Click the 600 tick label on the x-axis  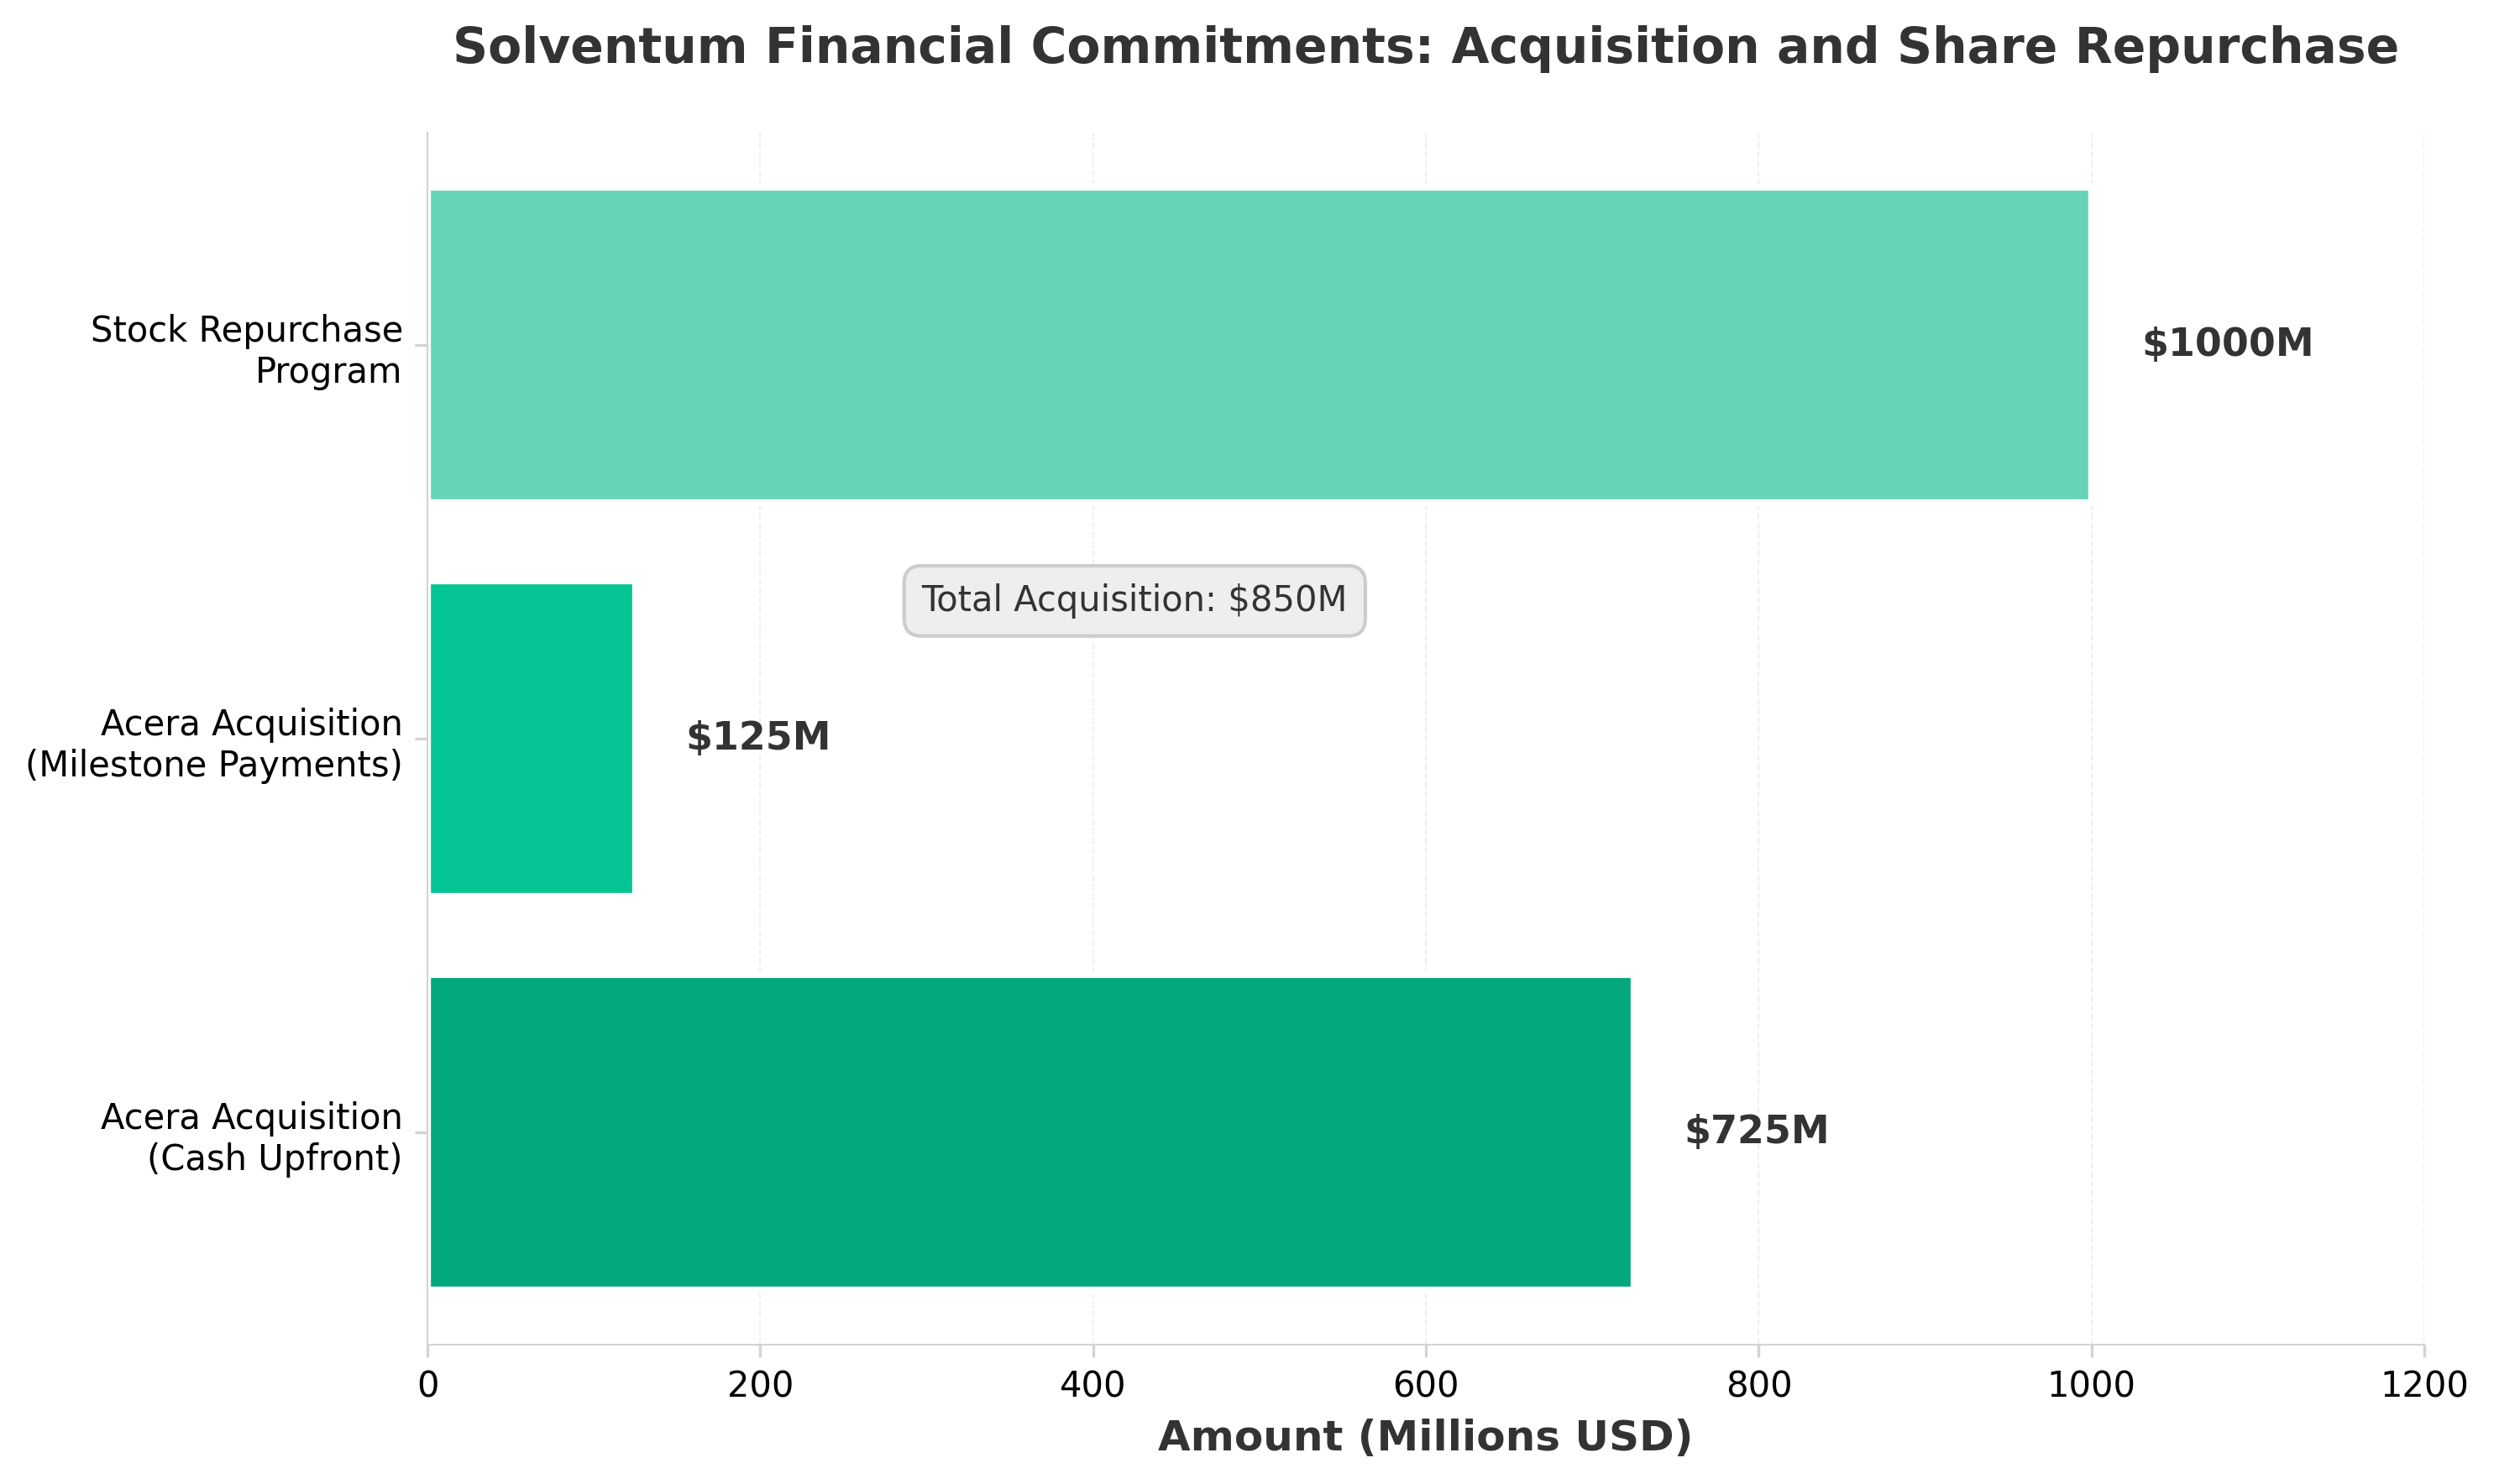pos(1424,1385)
